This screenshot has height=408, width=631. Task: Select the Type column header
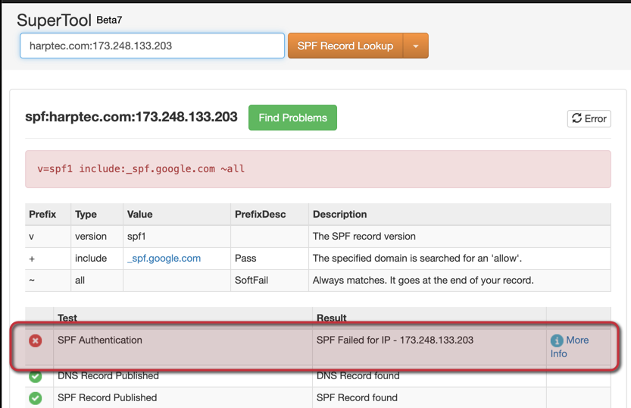coord(86,215)
